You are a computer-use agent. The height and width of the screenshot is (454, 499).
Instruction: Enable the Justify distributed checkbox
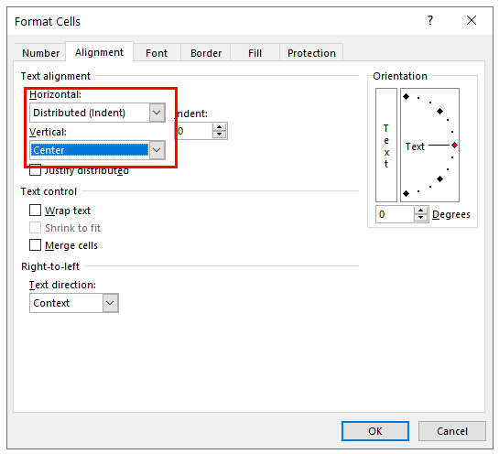pos(35,170)
